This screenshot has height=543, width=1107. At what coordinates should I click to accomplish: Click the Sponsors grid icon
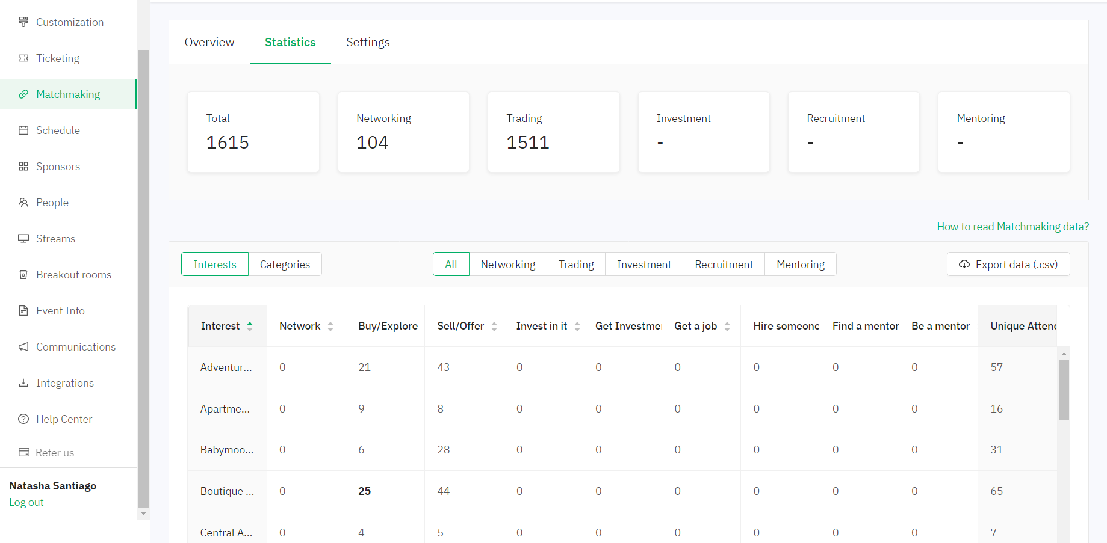(23, 167)
